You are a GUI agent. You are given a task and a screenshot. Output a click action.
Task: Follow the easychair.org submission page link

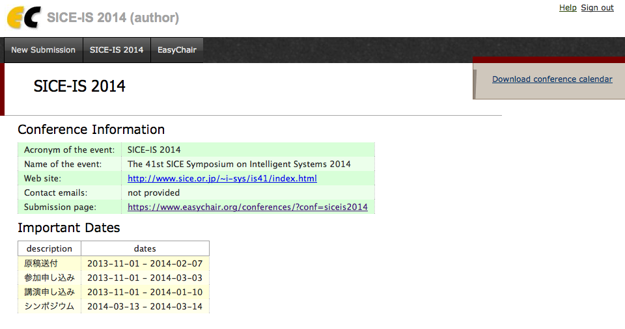[x=247, y=207]
